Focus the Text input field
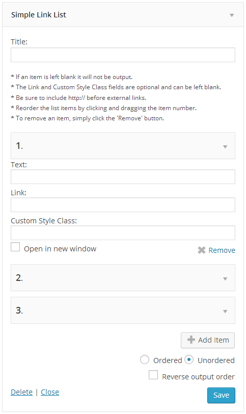Image resolution: width=246 pixels, height=414 pixels. (123, 176)
